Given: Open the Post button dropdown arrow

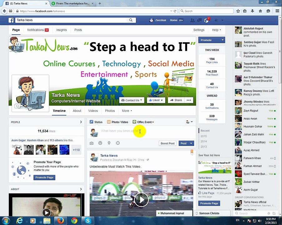Looking at the screenshot, I should pos(191,143).
